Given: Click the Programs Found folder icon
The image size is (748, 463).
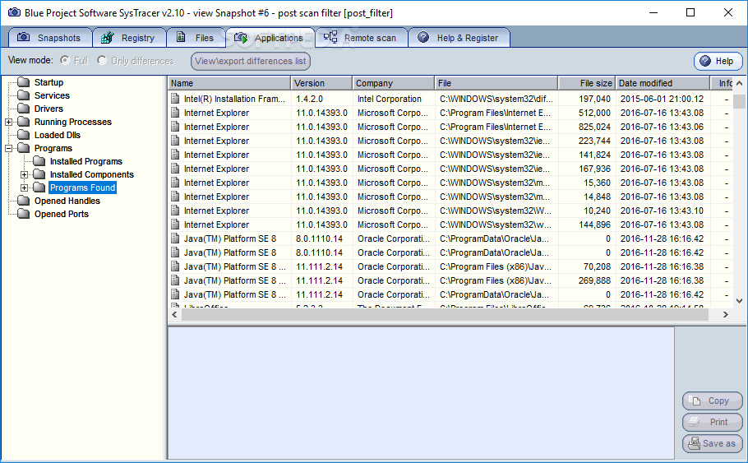Looking at the screenshot, I should pyautogui.click(x=39, y=188).
